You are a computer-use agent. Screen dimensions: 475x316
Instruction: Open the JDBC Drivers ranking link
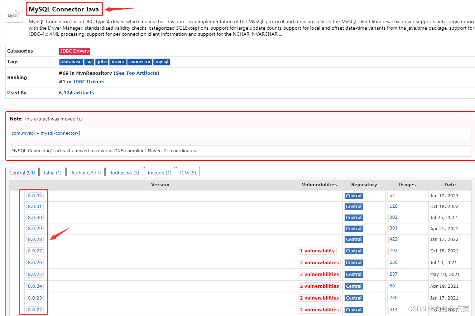[x=88, y=82]
